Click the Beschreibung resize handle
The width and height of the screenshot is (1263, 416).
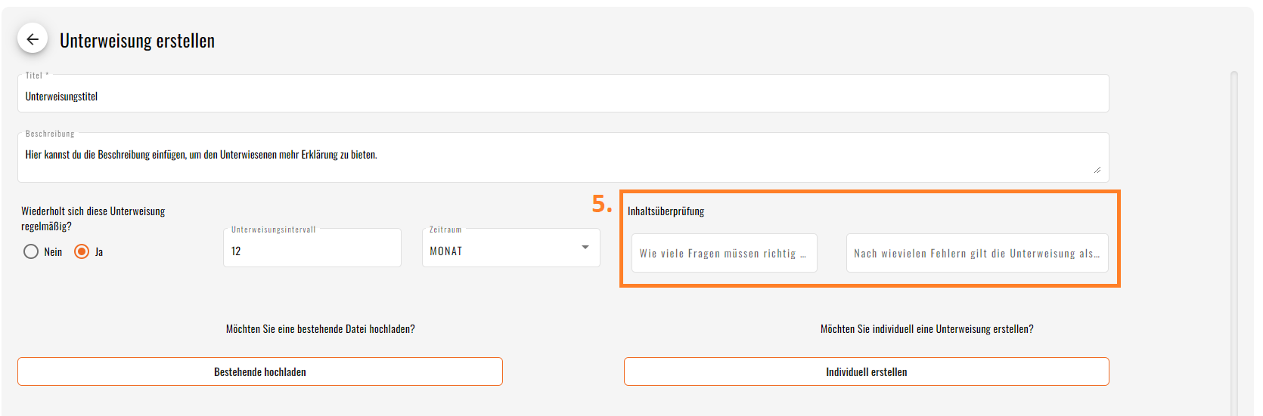(1097, 170)
